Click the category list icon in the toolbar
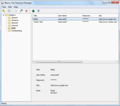This screenshot has width=120, height=106. click(9, 11)
